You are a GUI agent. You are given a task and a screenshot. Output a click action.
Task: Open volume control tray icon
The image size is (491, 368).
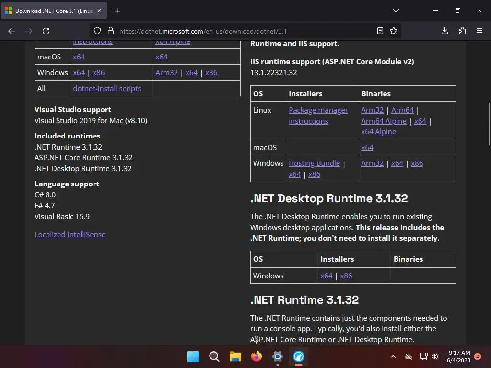[435, 356]
